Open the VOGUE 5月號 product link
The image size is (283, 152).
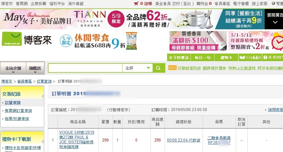(x=77, y=139)
